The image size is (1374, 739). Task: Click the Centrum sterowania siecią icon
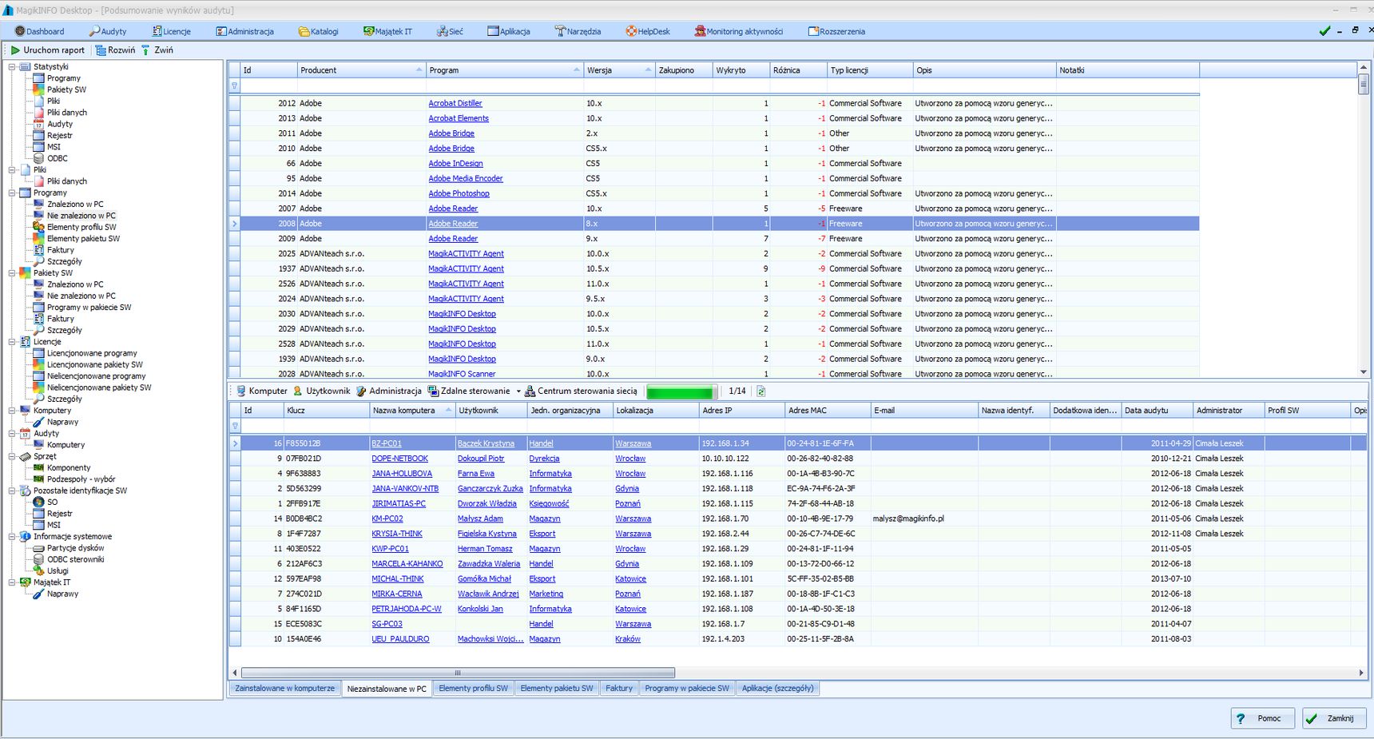(530, 391)
